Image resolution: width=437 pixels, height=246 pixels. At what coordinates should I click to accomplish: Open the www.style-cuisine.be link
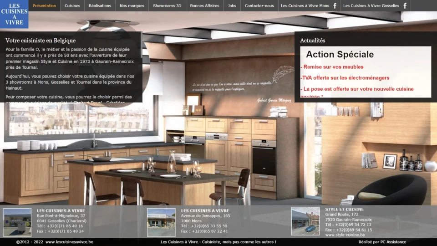[345, 235]
